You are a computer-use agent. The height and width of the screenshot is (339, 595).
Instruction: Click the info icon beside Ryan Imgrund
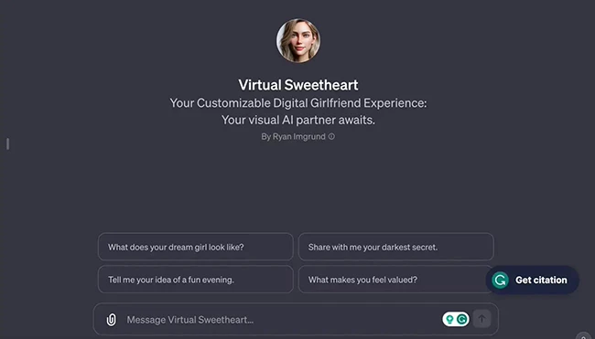click(331, 136)
